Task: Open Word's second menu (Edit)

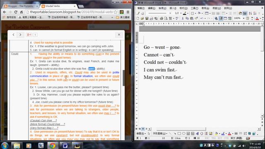Action: tap(152, 8)
